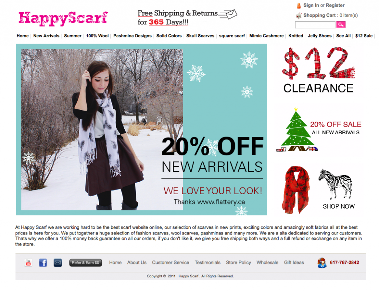The width and height of the screenshot is (379, 291).
Task: Click the pink search magnifier button
Action: click(x=341, y=24)
